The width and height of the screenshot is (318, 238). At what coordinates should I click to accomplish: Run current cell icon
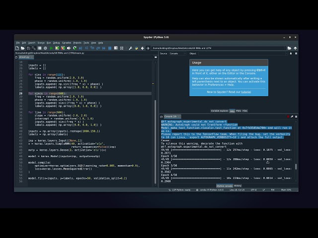[57, 48]
